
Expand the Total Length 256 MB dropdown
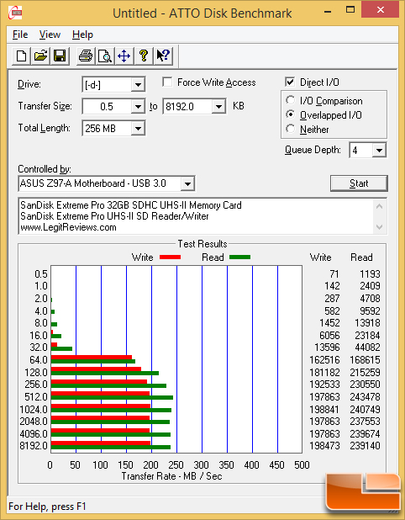[x=138, y=129]
